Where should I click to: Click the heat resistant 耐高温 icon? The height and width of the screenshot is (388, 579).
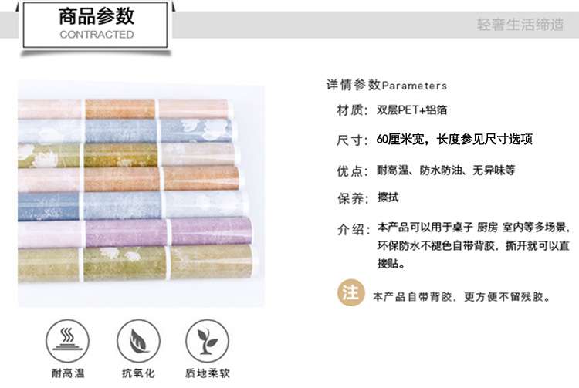(x=67, y=341)
